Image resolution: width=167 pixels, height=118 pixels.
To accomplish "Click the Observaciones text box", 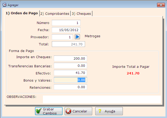I will 102,99.
